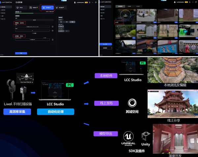Remove the bottom path entry via its trash icon

pyautogui.click(x=52, y=40)
